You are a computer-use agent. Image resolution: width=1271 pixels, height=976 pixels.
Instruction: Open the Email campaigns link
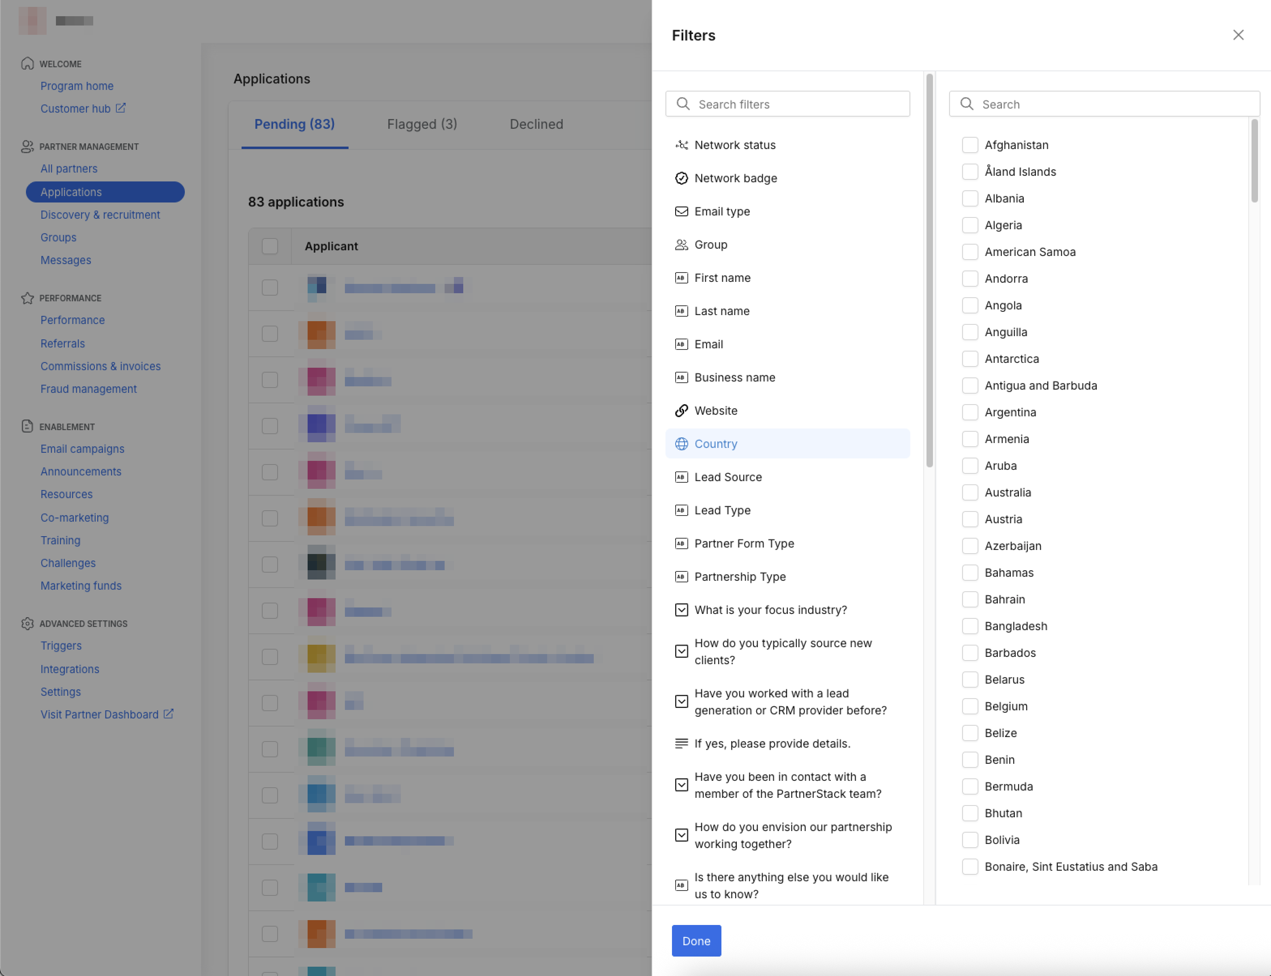tap(82, 448)
